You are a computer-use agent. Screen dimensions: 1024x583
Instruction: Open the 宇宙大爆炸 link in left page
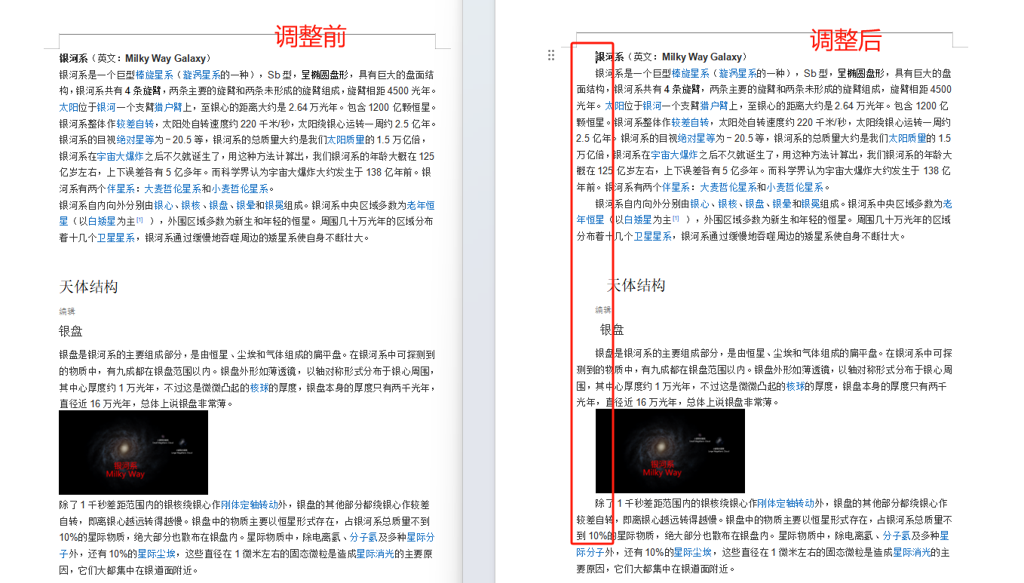121,156
